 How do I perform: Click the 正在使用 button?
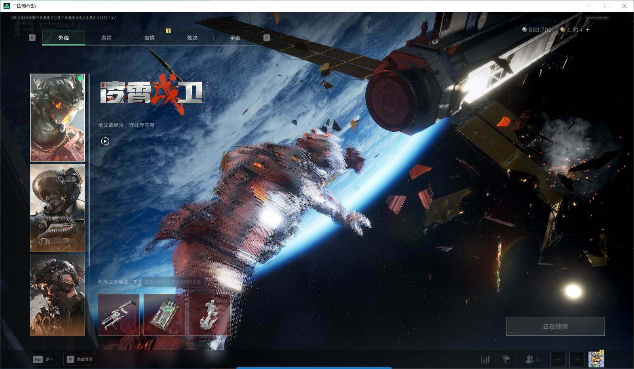555,326
